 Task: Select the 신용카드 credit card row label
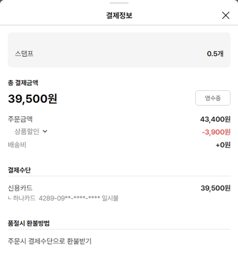(20, 188)
